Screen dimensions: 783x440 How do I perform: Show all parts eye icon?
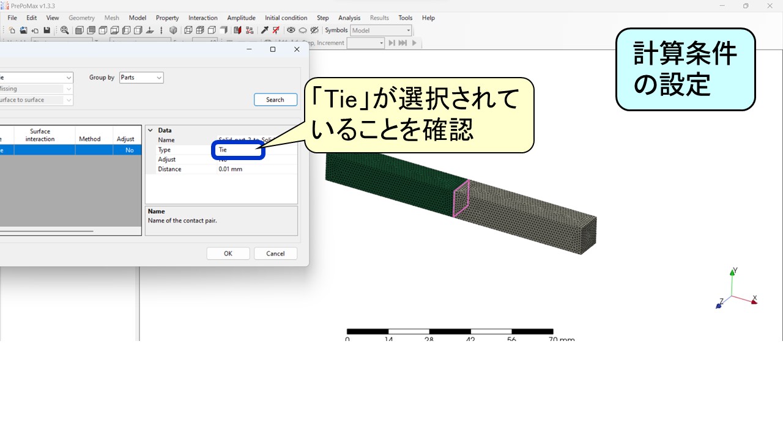(291, 30)
